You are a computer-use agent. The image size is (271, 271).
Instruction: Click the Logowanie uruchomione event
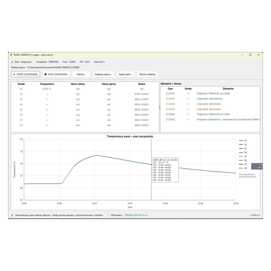point(210,99)
